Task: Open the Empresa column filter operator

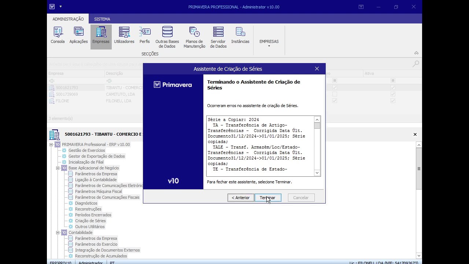Action: point(52,81)
